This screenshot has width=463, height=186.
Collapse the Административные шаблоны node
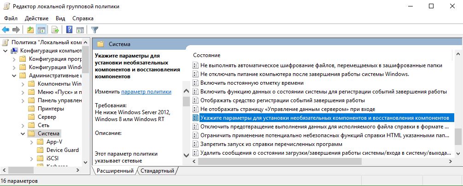[x=13, y=76]
